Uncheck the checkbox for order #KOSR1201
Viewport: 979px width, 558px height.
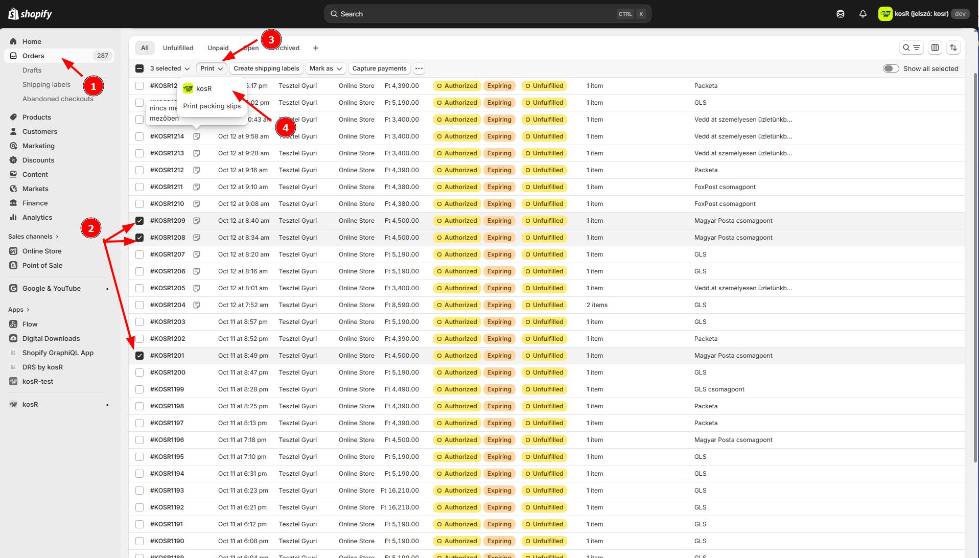click(139, 356)
